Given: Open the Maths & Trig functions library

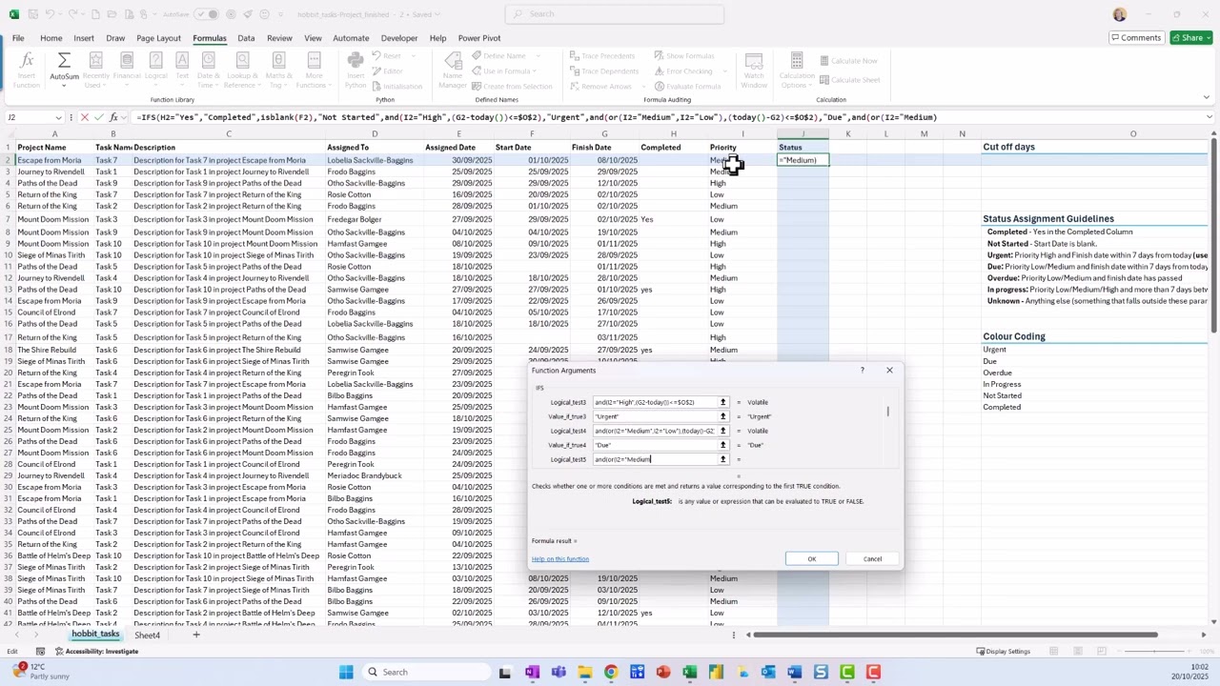Looking at the screenshot, I should [278, 70].
